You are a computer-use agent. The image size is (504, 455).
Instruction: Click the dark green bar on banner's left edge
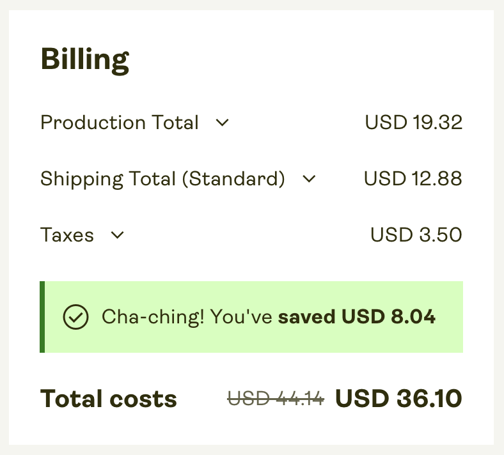(42, 317)
